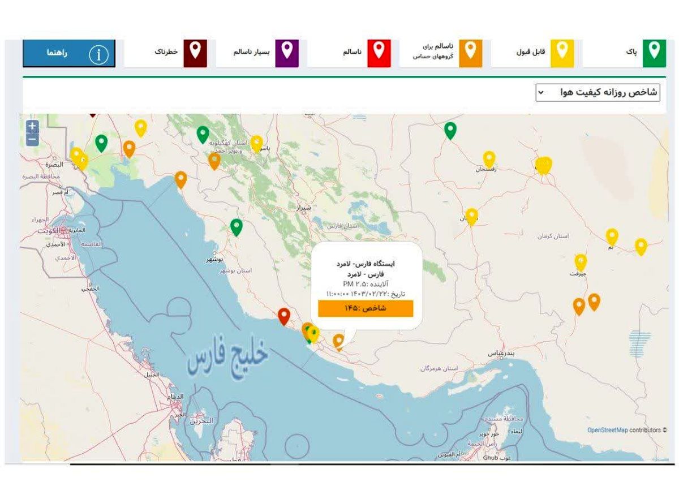The height and width of the screenshot is (482, 679).
Task: Select popup title ایستگاه فارس- لامرد
Action: point(366,264)
